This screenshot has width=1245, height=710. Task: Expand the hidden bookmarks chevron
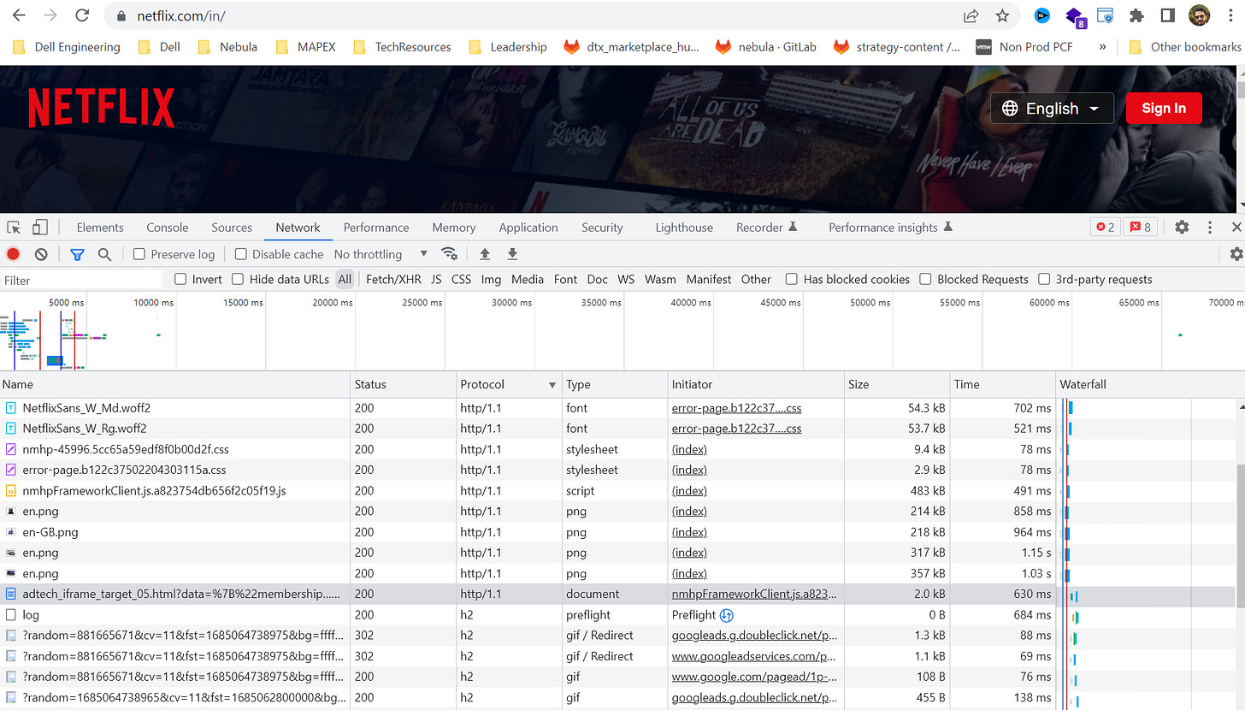1102,47
